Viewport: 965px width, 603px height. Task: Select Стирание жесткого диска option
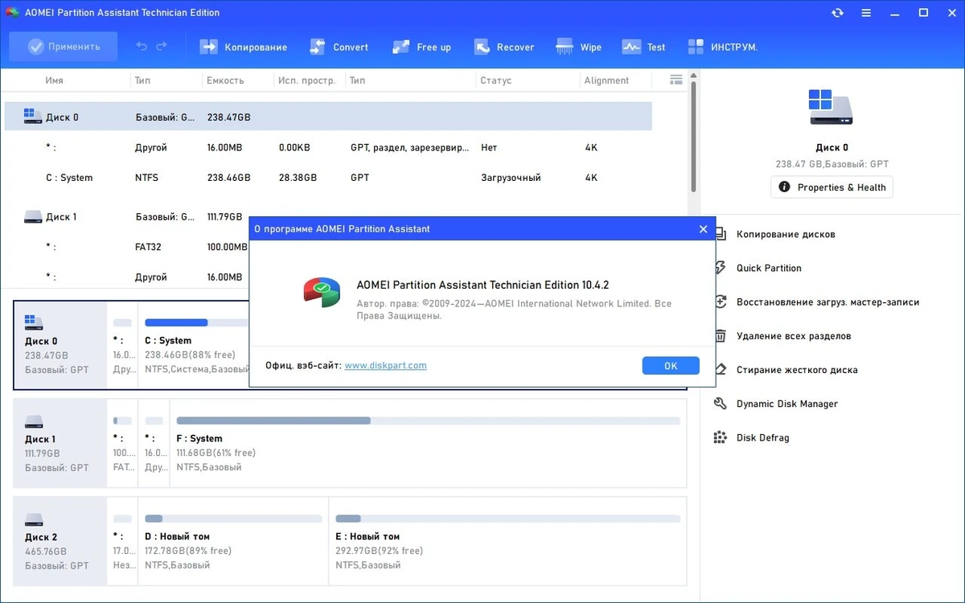pos(797,370)
